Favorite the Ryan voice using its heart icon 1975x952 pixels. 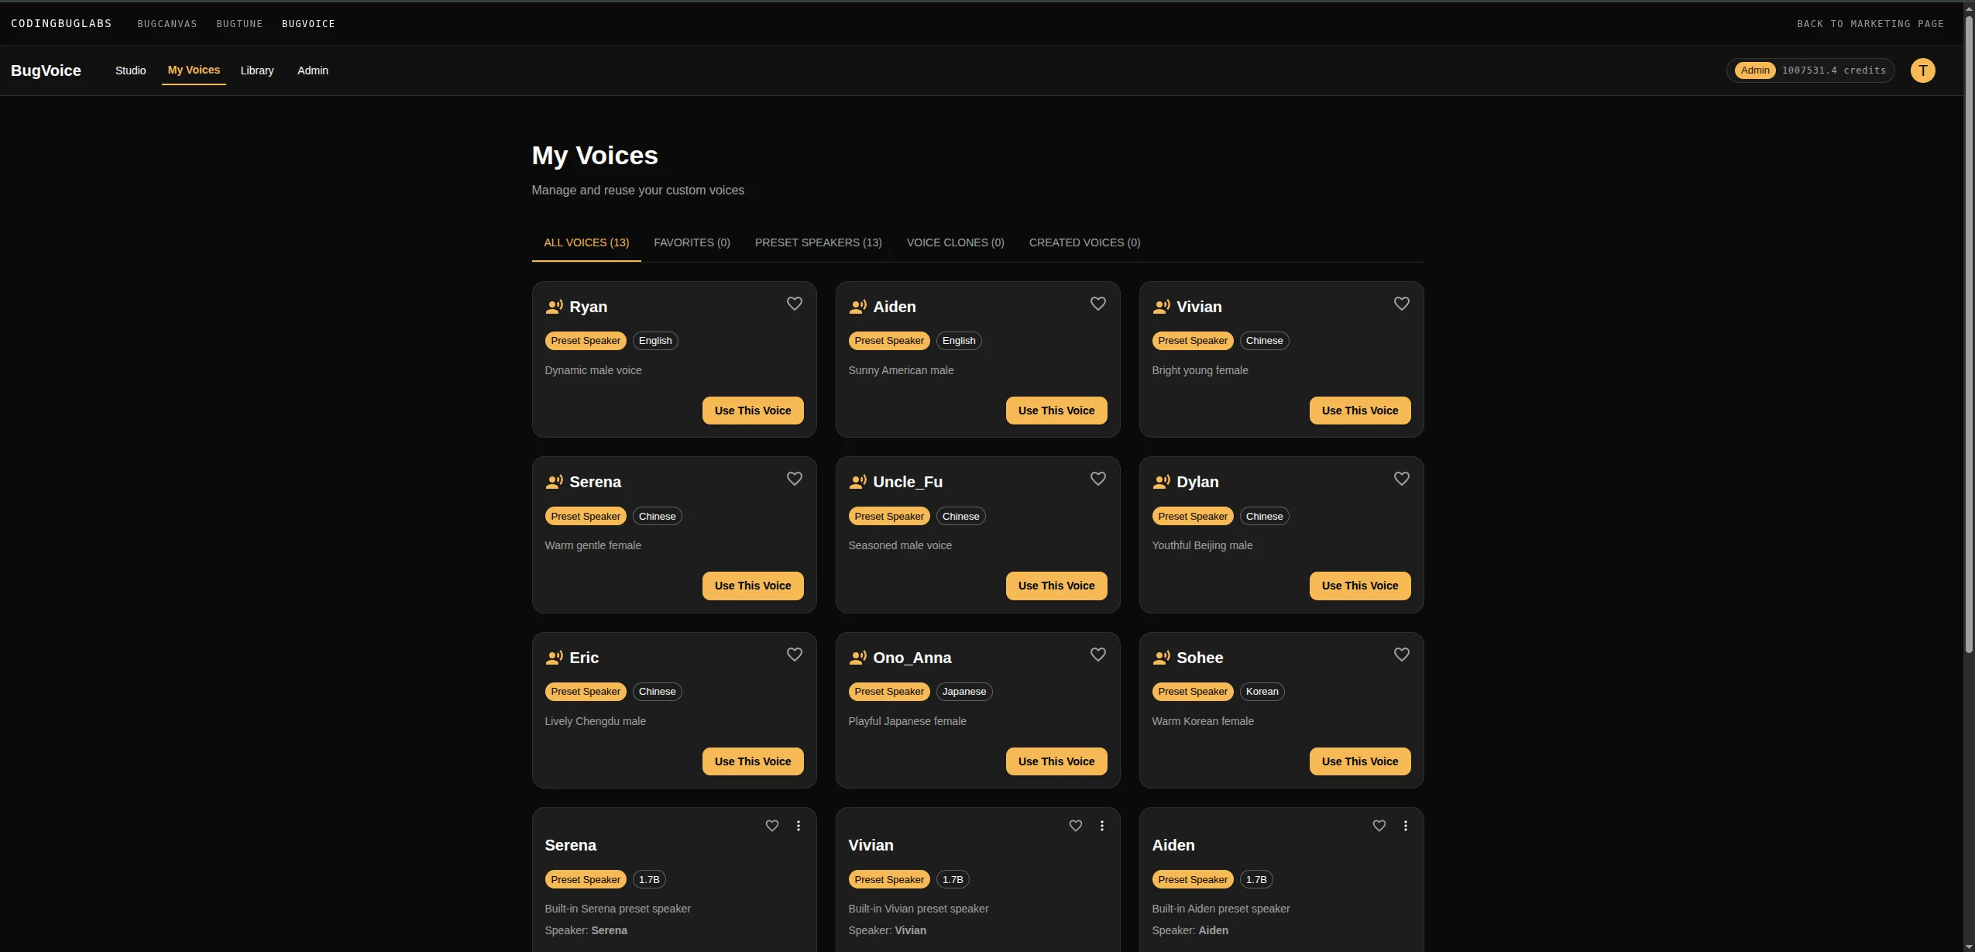click(x=794, y=303)
